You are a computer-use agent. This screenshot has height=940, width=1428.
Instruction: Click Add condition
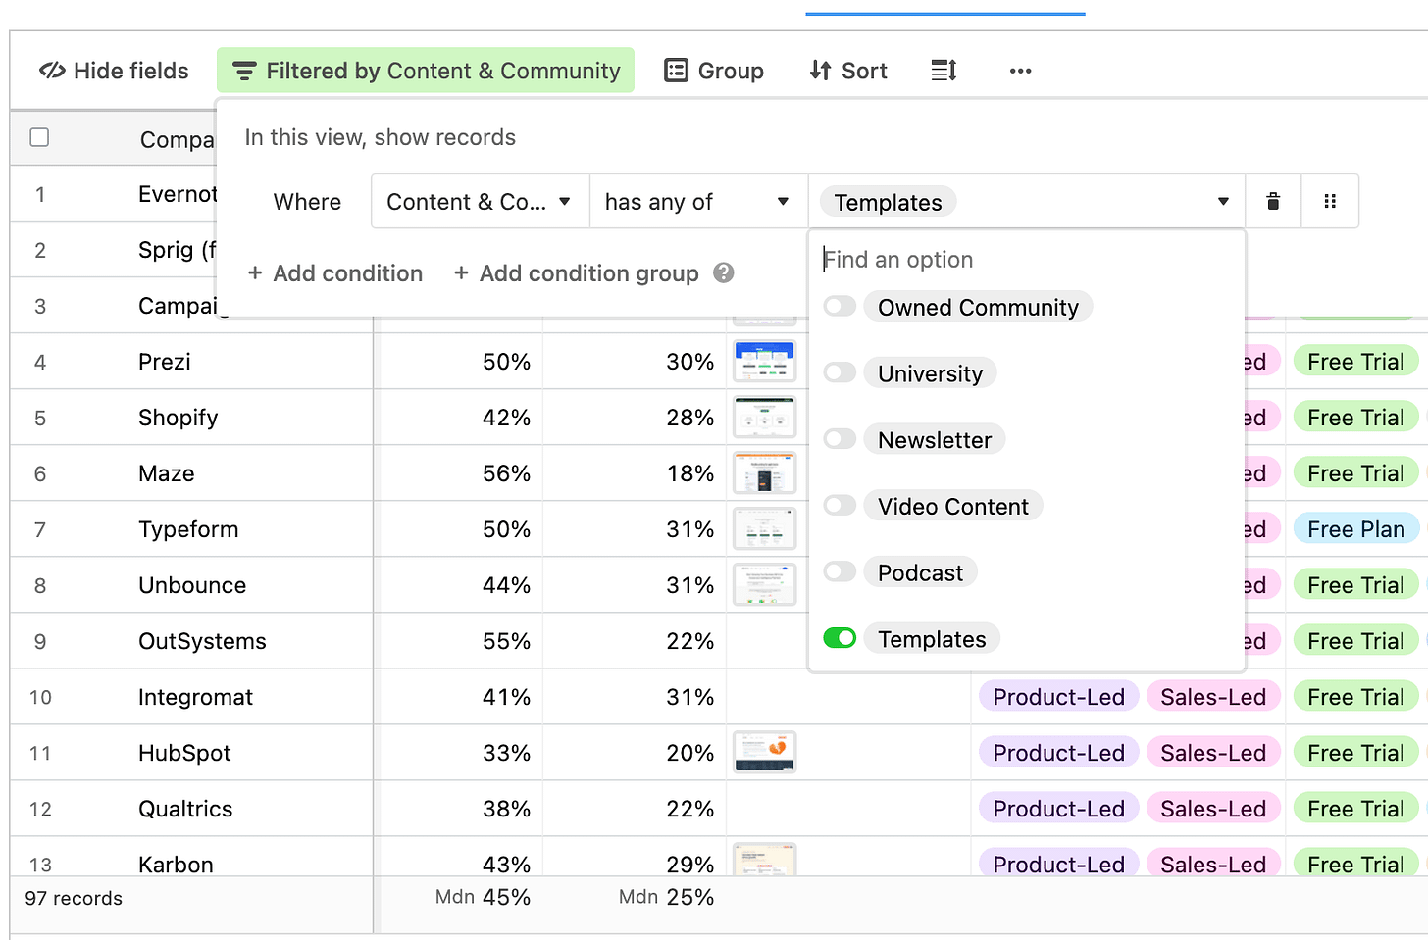[x=335, y=273]
